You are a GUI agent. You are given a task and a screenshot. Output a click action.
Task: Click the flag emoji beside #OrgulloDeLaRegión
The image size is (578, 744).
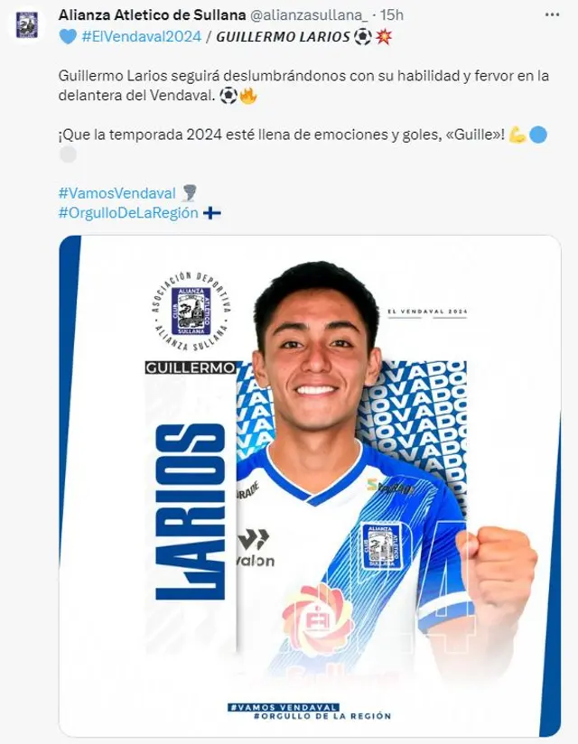pyautogui.click(x=211, y=213)
